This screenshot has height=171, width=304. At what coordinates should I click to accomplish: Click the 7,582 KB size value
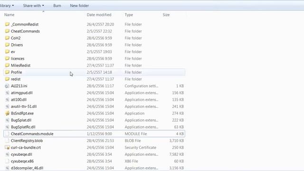click(176, 154)
